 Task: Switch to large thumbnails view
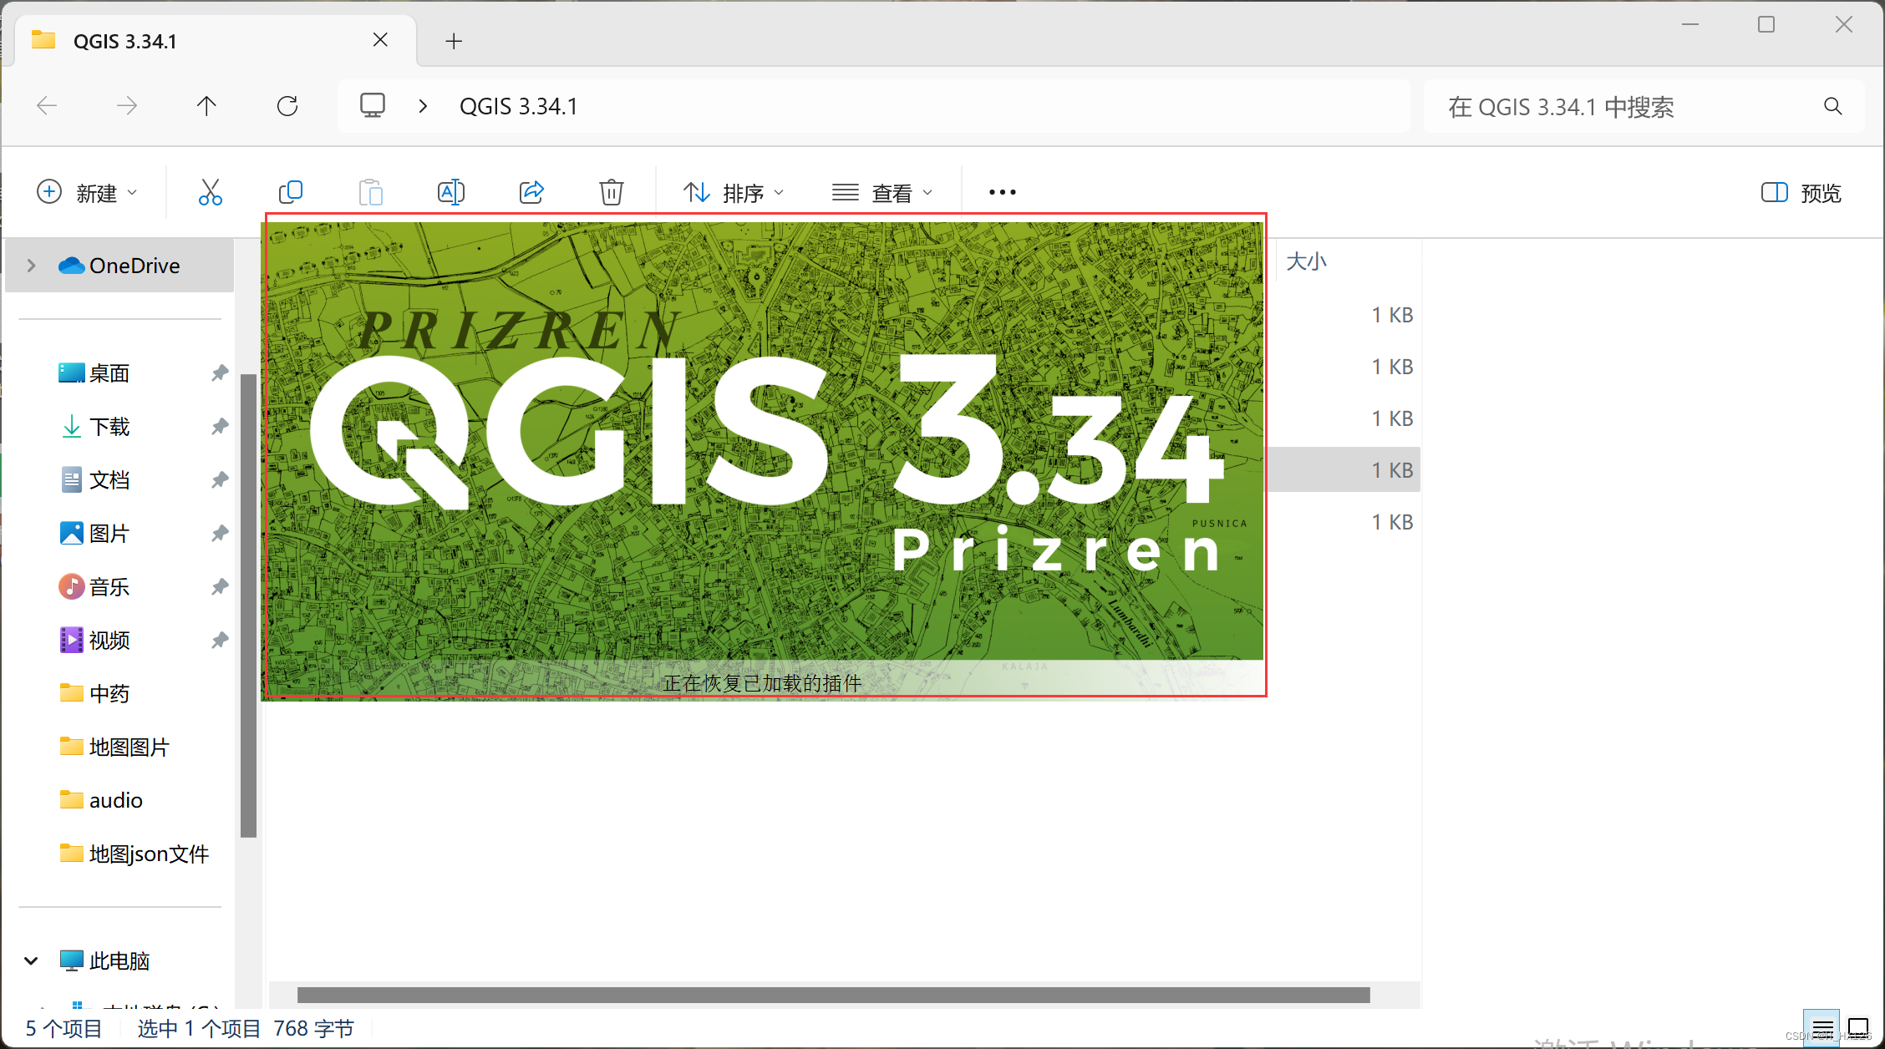click(x=1858, y=1027)
